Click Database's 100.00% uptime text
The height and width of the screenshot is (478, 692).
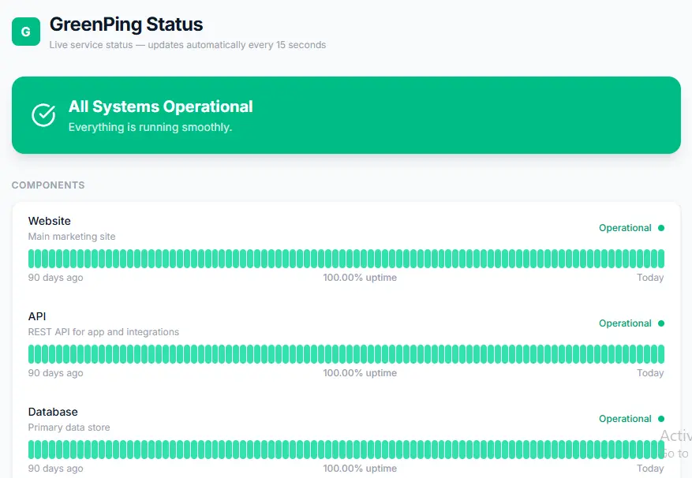(x=360, y=469)
